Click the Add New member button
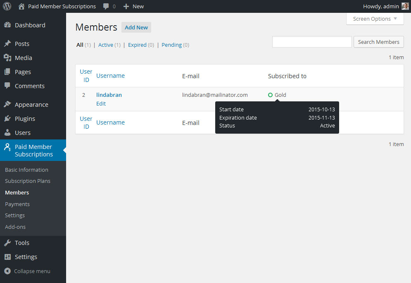The height and width of the screenshot is (283, 411). 136,27
